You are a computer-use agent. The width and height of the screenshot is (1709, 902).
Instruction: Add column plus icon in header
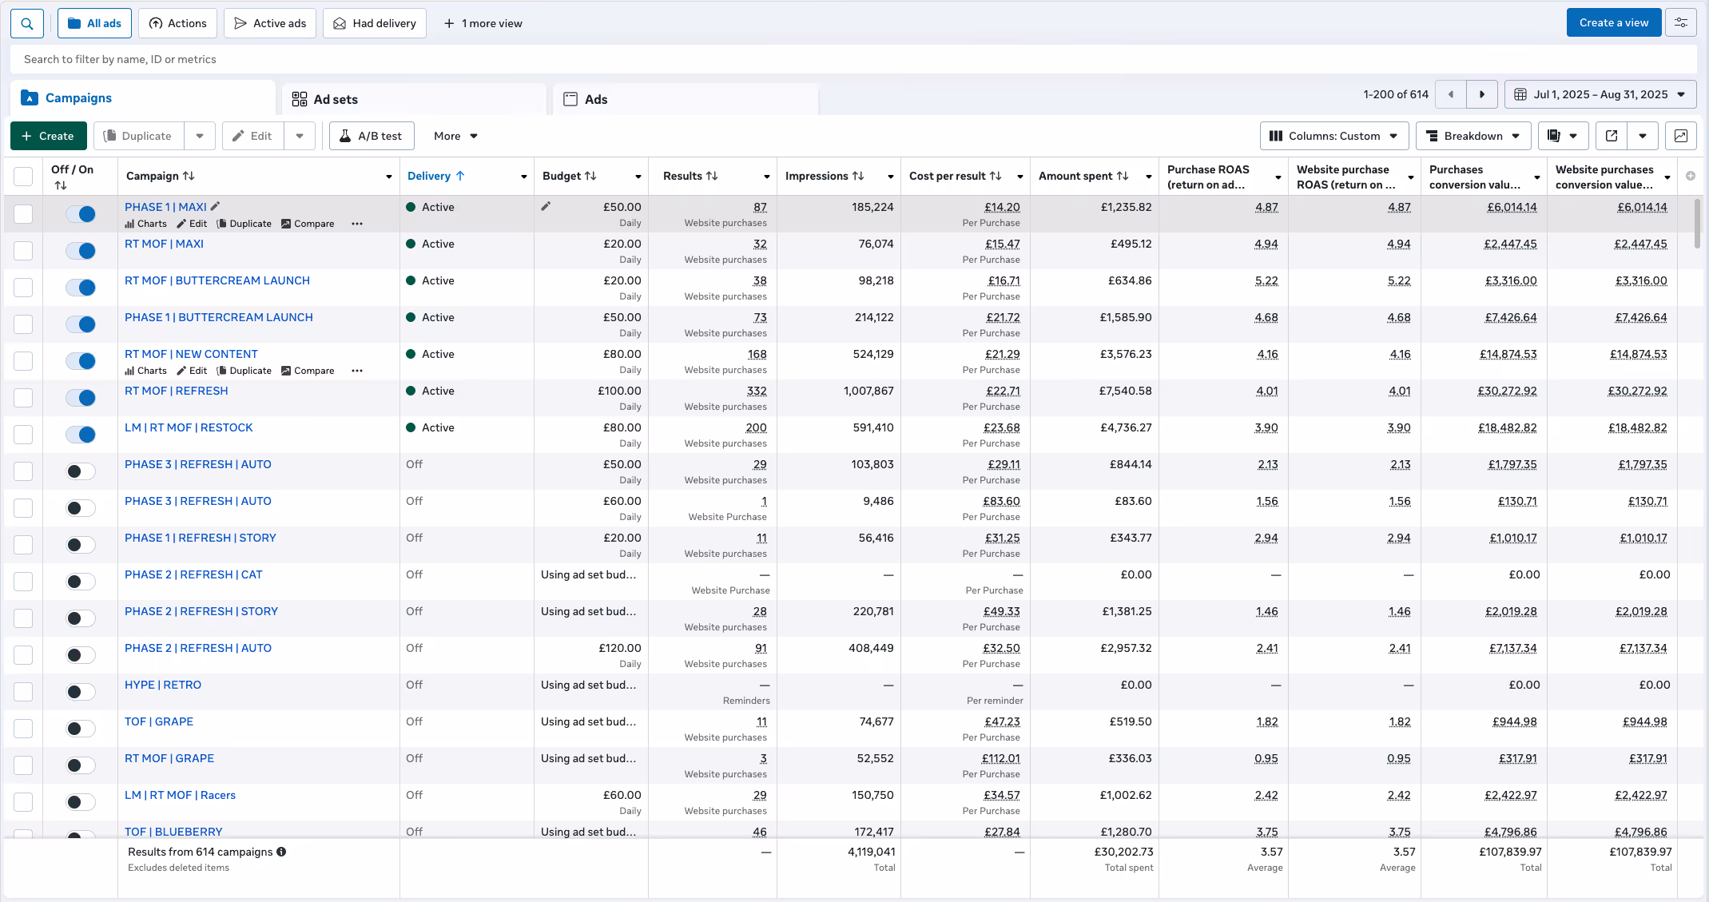(x=1690, y=176)
